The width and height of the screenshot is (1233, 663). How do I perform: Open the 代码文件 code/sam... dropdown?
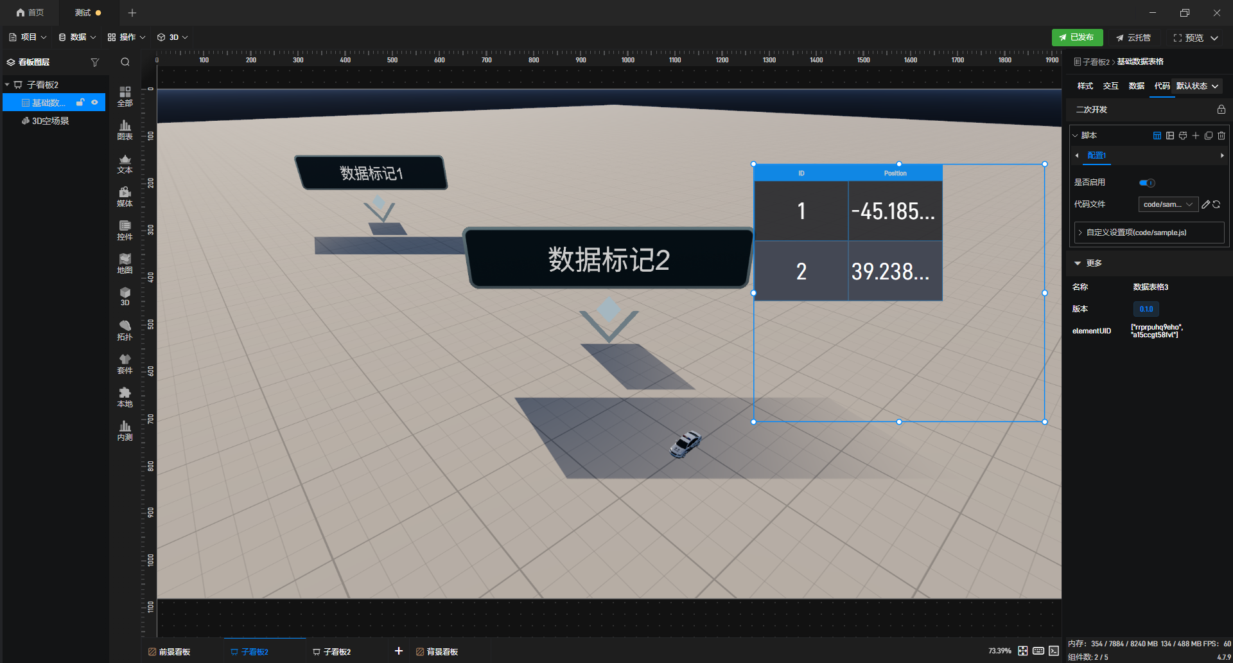(1168, 204)
